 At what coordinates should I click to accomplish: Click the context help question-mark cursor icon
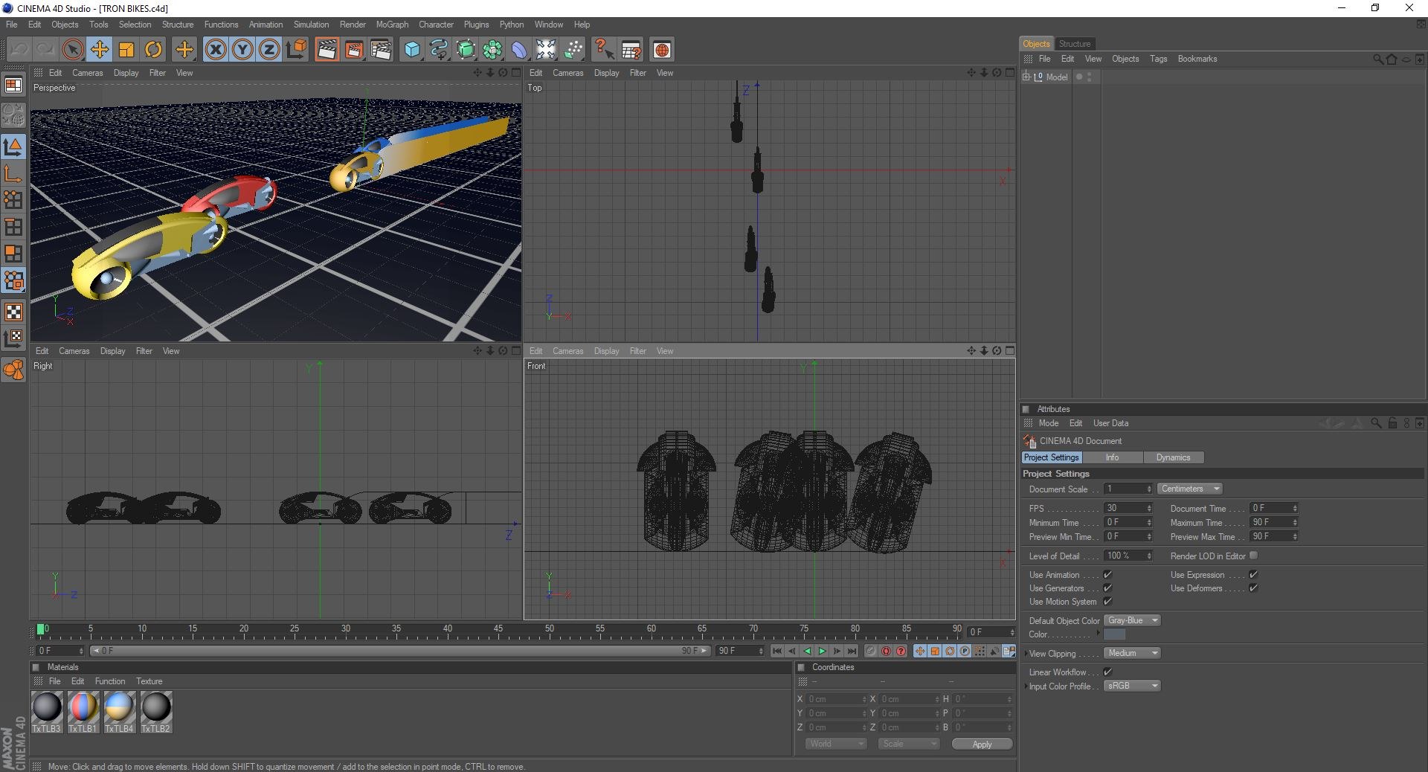pos(603,50)
